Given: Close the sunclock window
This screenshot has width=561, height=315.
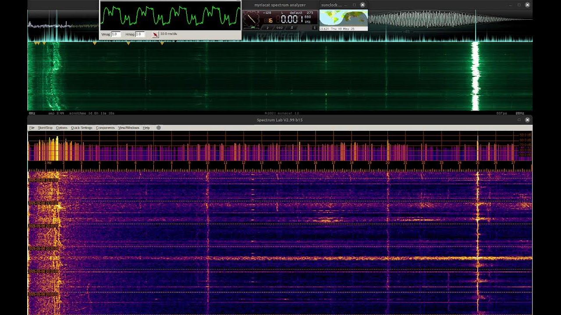Looking at the screenshot, I should 362,5.
